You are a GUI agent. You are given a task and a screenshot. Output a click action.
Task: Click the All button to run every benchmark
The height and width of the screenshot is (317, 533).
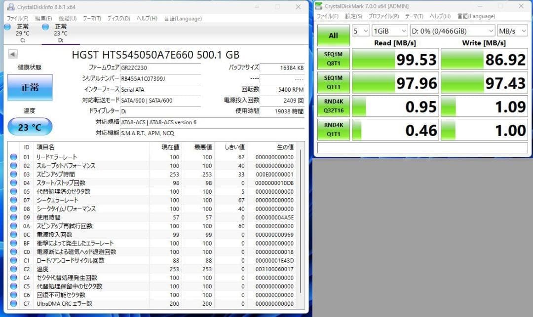click(x=334, y=35)
